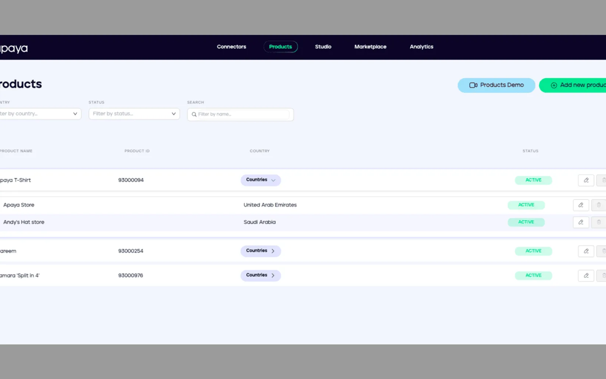Click United Arab Emirates country cell
The image size is (606, 379).
pyautogui.click(x=270, y=205)
